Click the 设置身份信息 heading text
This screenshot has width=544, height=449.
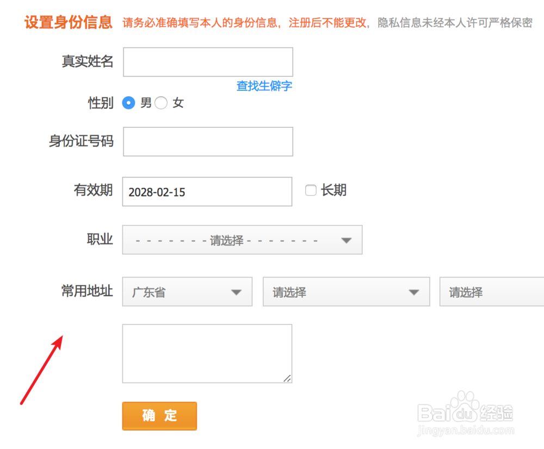pos(67,23)
